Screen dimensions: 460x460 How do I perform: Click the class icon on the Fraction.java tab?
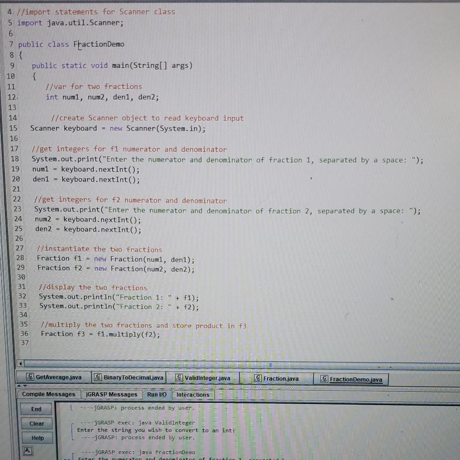[x=257, y=379]
